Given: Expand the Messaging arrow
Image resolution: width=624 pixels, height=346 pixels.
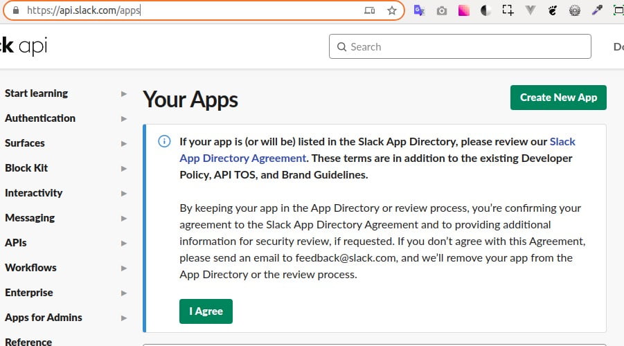Looking at the screenshot, I should (x=124, y=219).
